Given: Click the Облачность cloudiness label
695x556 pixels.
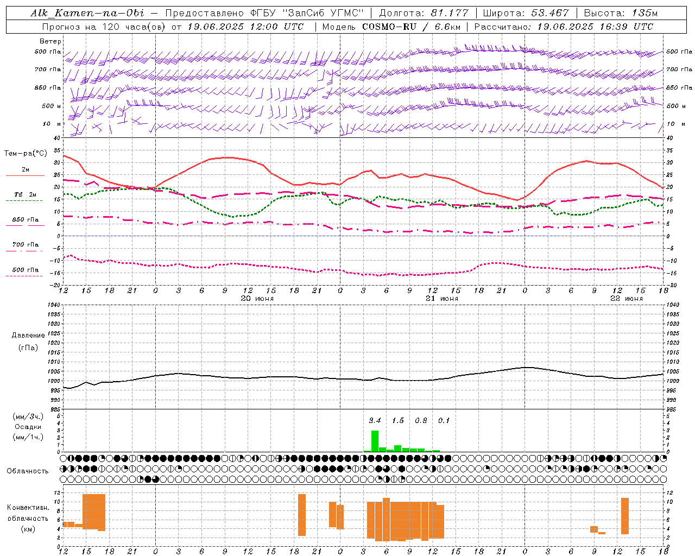Looking at the screenshot, I should [28, 471].
